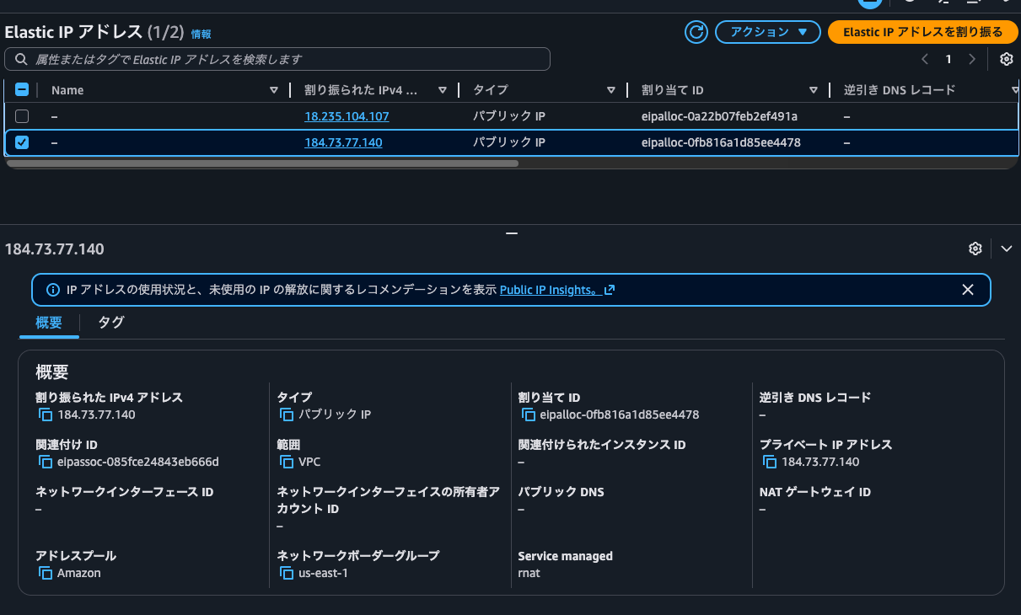Screen dimensions: 1021x615
Task: Toggle the select-all checkbox in the table header
Action: (x=22, y=89)
